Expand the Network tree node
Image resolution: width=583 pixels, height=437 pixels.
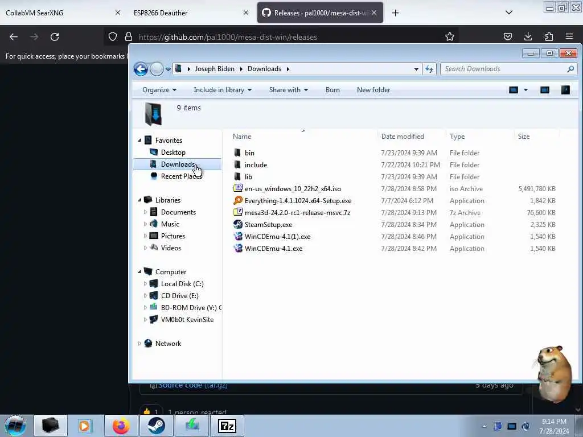pyautogui.click(x=139, y=343)
